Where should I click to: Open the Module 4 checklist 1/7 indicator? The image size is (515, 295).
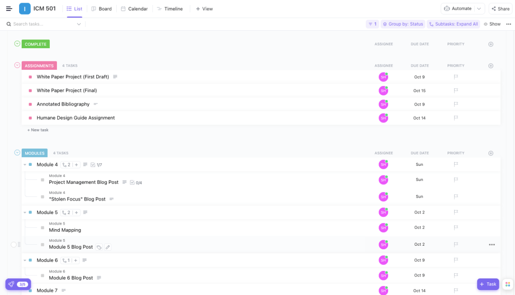coord(96,165)
